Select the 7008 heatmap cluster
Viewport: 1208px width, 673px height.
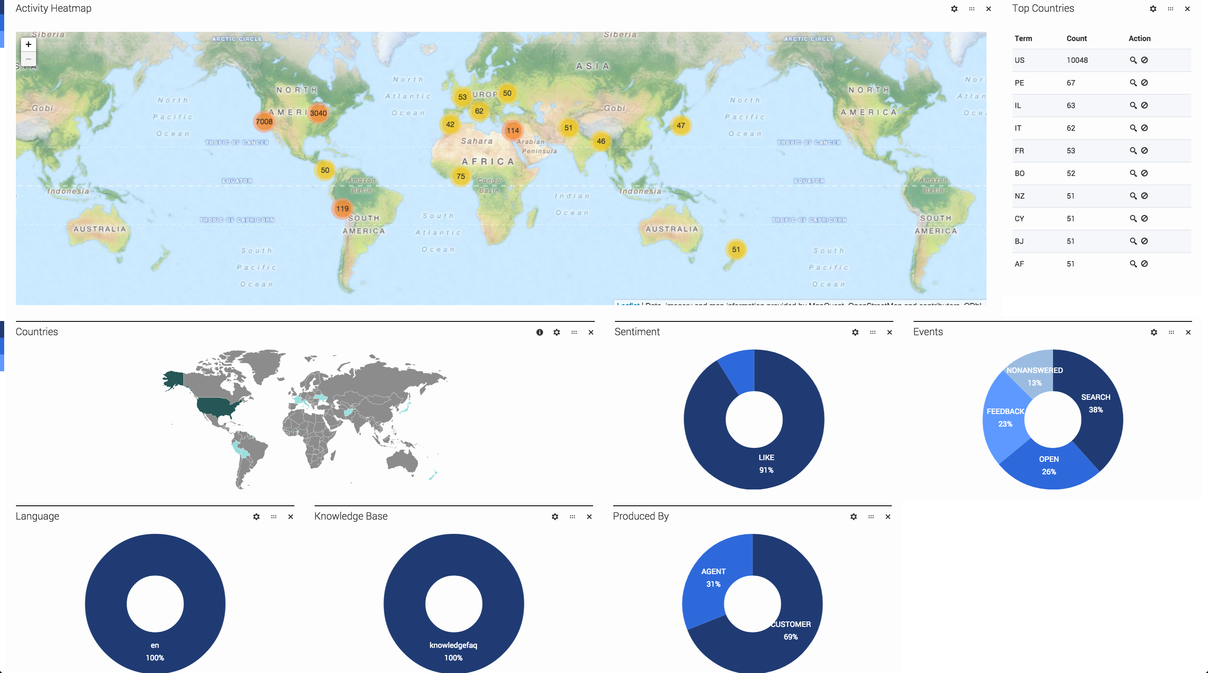click(264, 122)
